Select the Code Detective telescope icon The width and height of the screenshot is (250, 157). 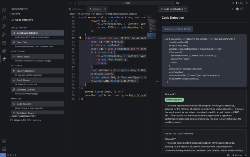tap(4, 59)
